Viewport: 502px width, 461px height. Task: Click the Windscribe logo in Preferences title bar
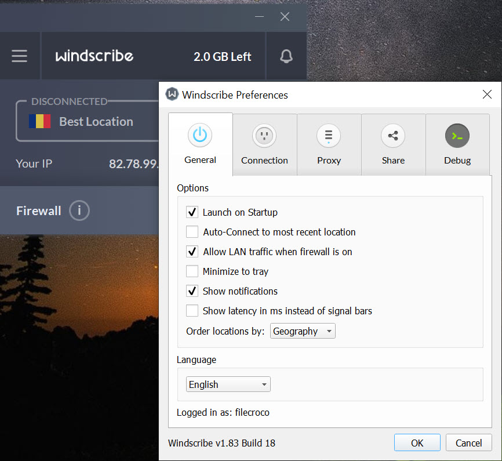click(x=172, y=94)
